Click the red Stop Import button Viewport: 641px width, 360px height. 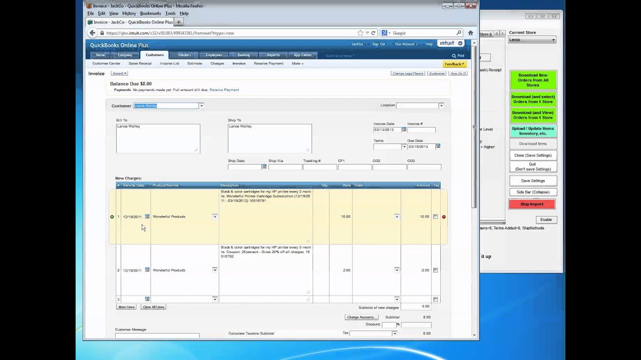[531, 204]
